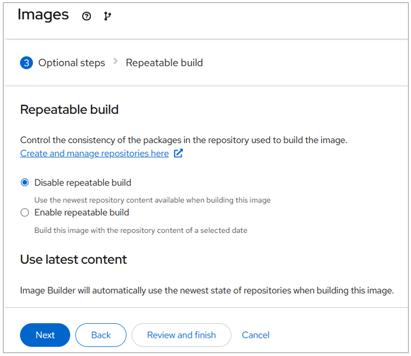
Task: Open the Optional steps wizard breadcrumb
Action: [x=72, y=63]
